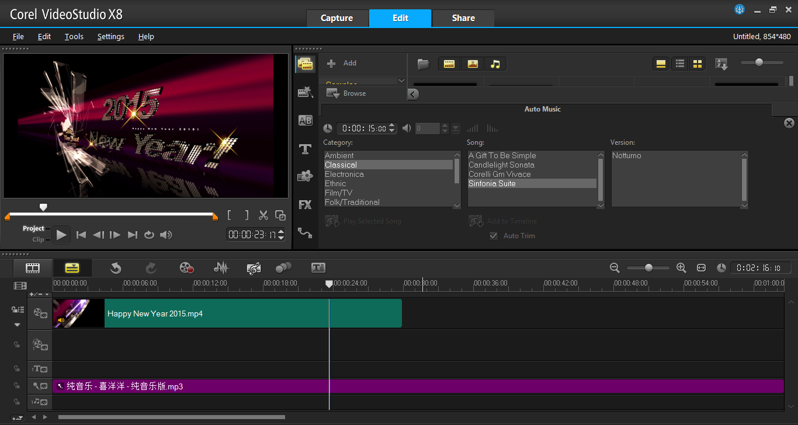Image resolution: width=798 pixels, height=425 pixels.
Task: Click the Add folder button
Action: click(342, 63)
